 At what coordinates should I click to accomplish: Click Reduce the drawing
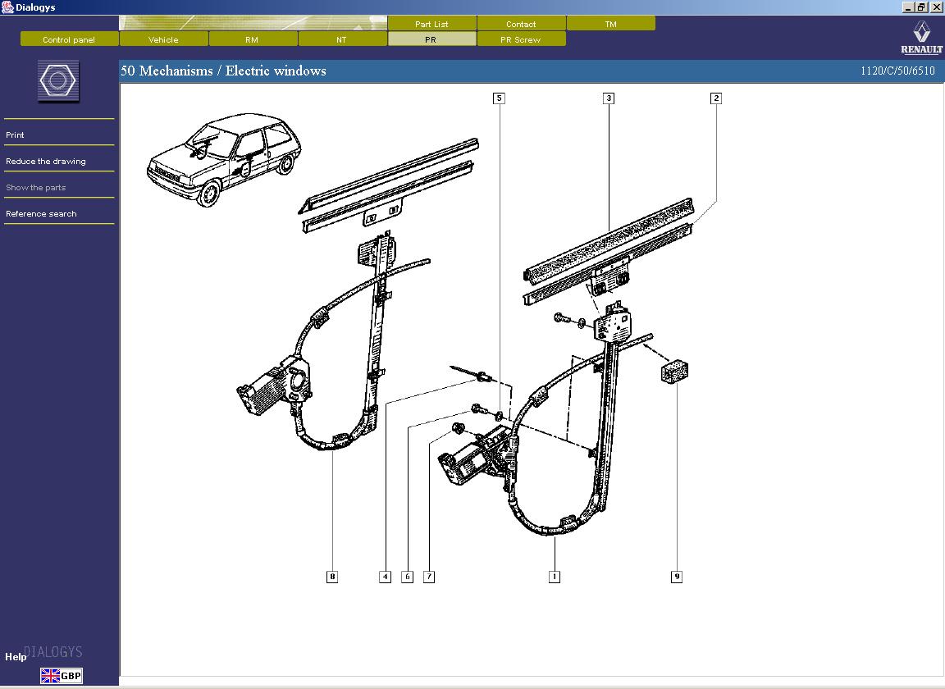click(x=46, y=161)
